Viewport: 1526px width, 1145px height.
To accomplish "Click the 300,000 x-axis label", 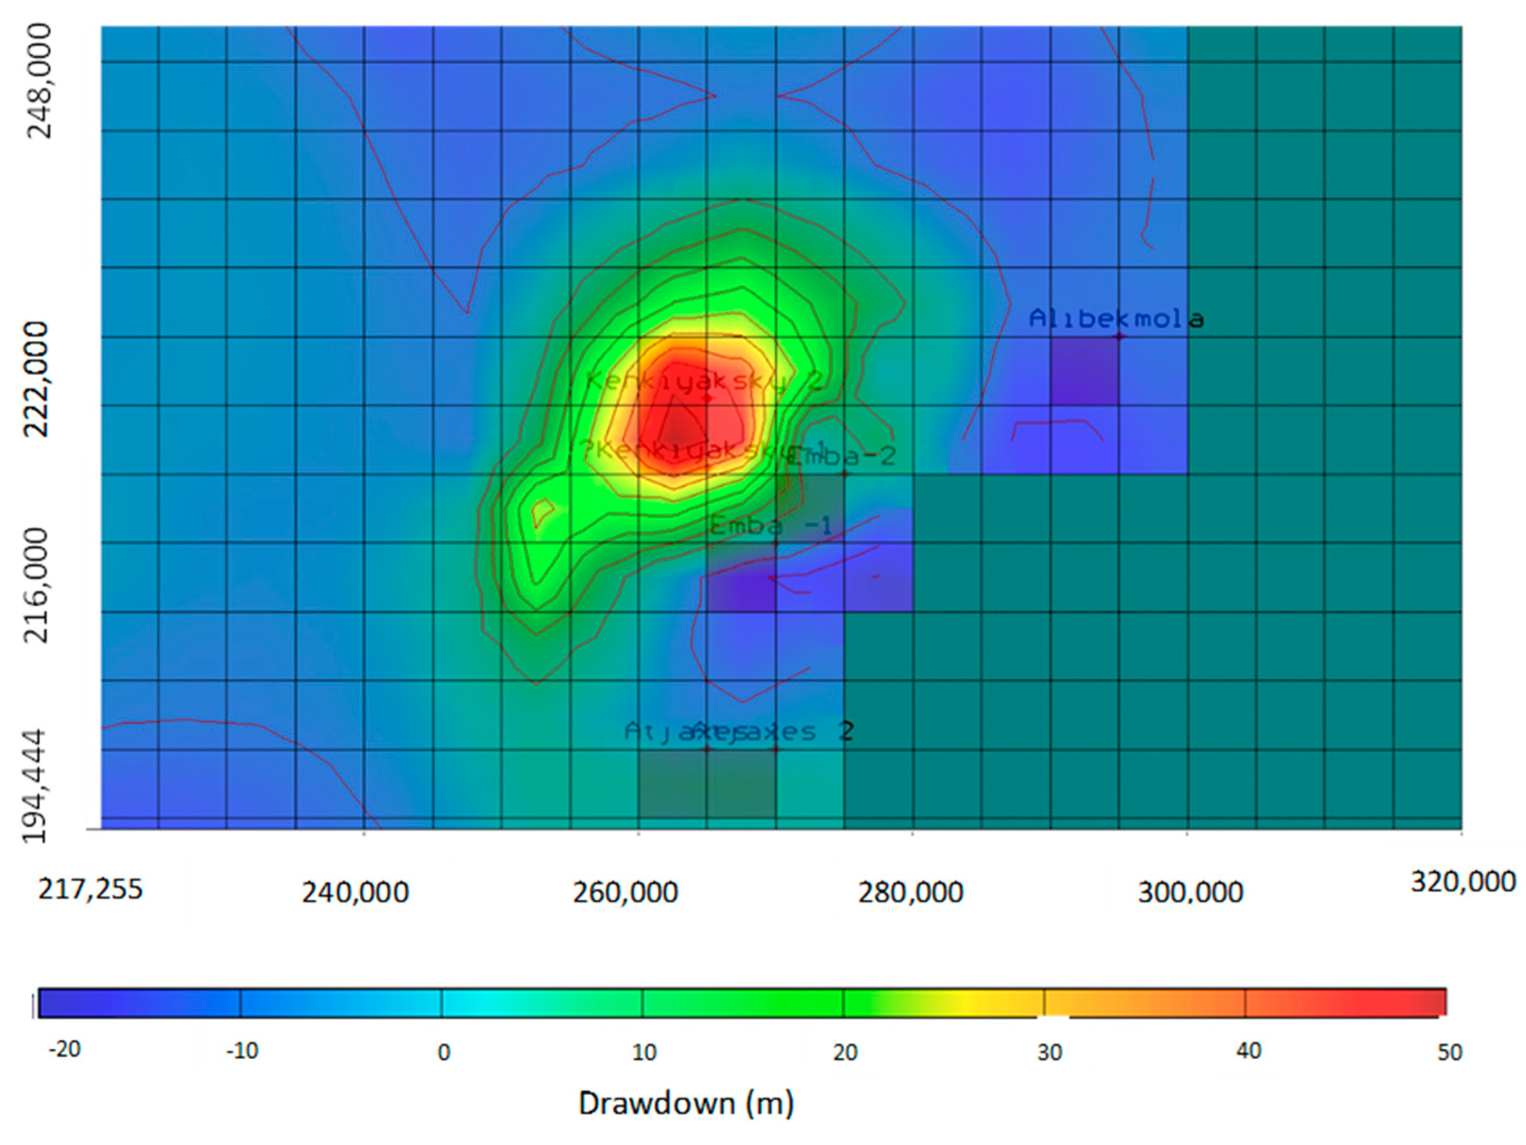I will tap(1191, 893).
